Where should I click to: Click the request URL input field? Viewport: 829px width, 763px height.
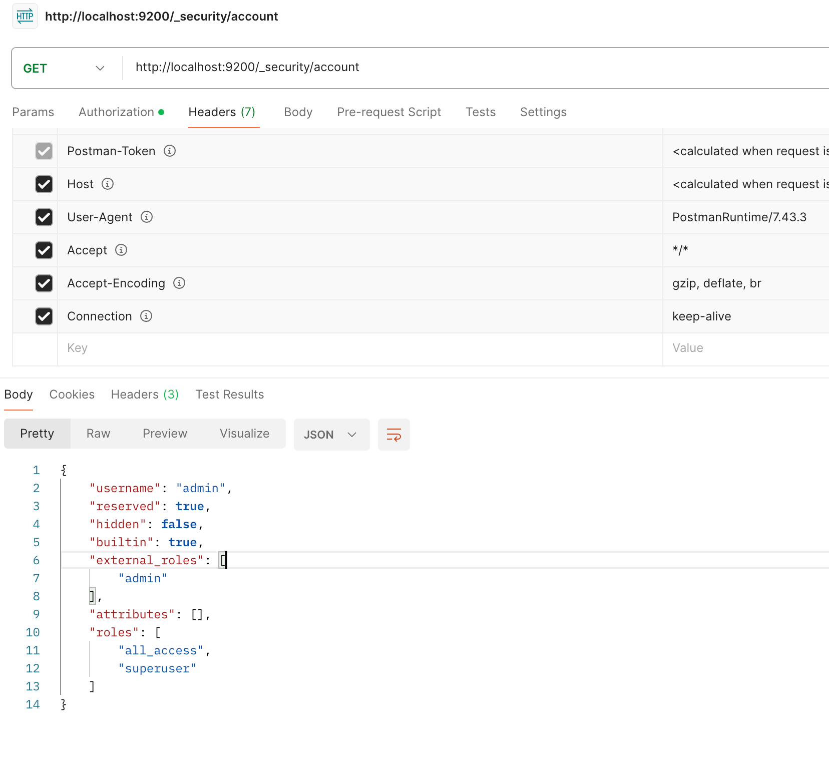pos(476,67)
